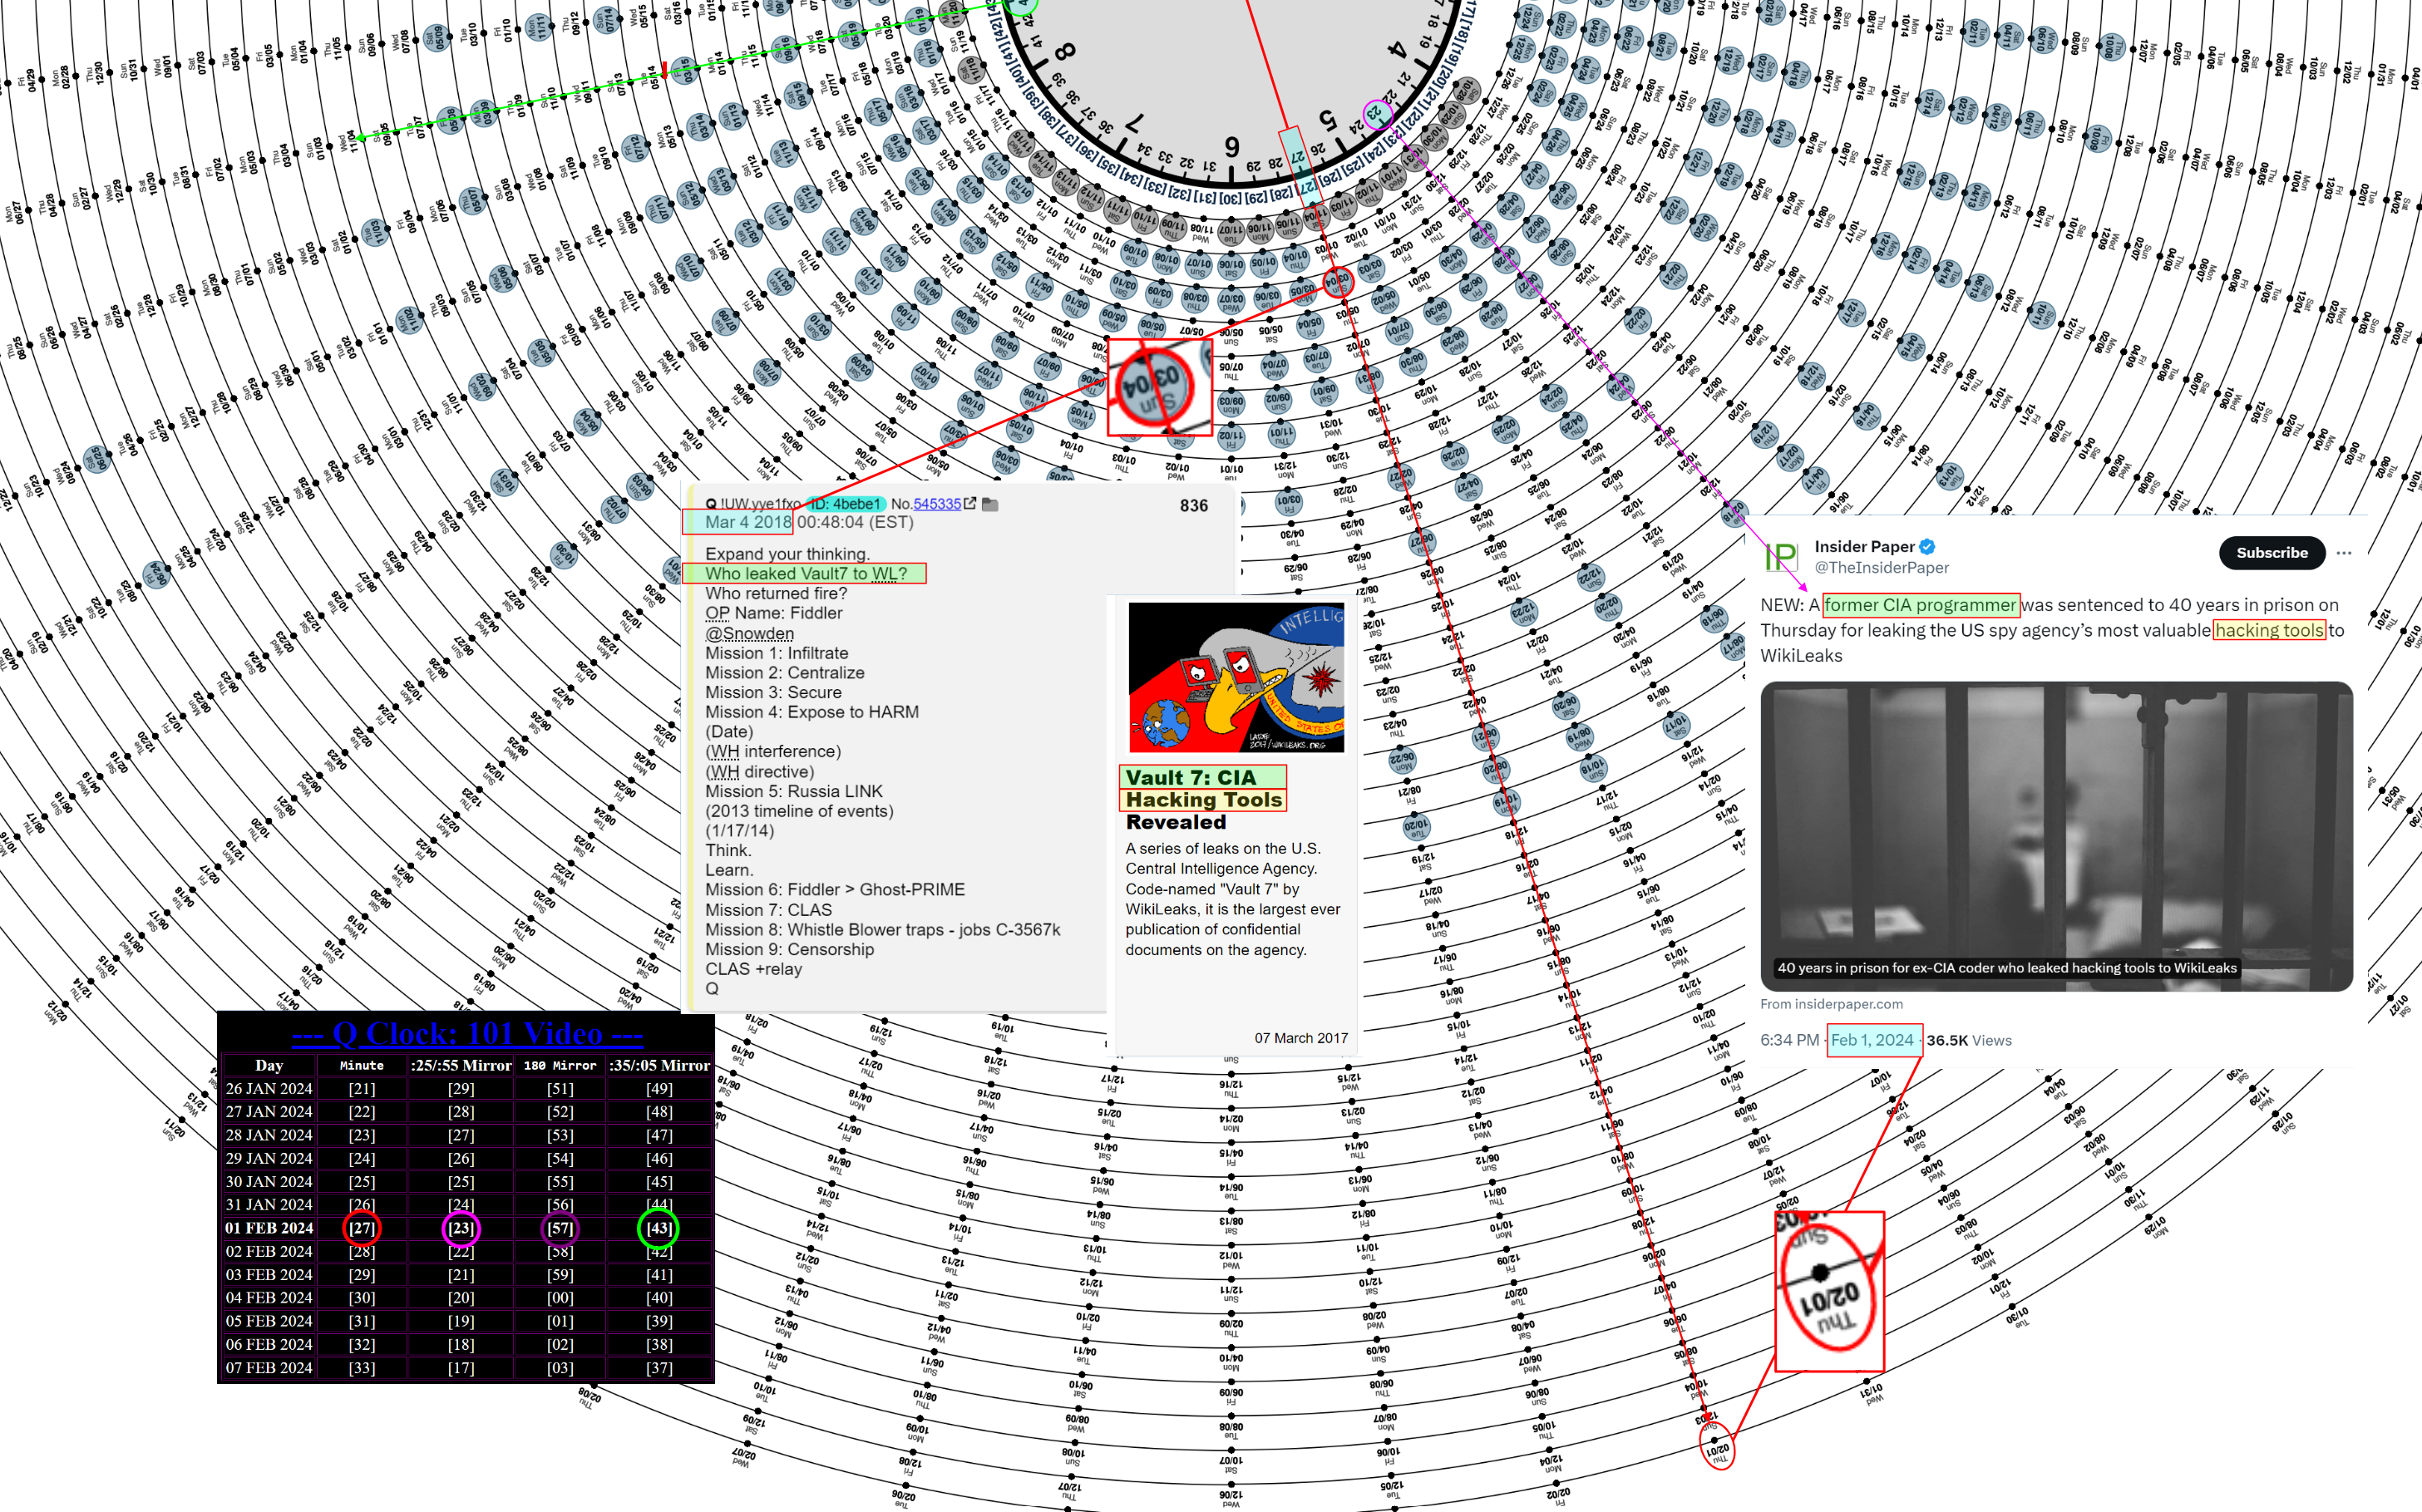The image size is (2422, 1512).
Task: Click 180 Mirror [00] in 04 FEB 2024 row
Action: [x=560, y=1298]
